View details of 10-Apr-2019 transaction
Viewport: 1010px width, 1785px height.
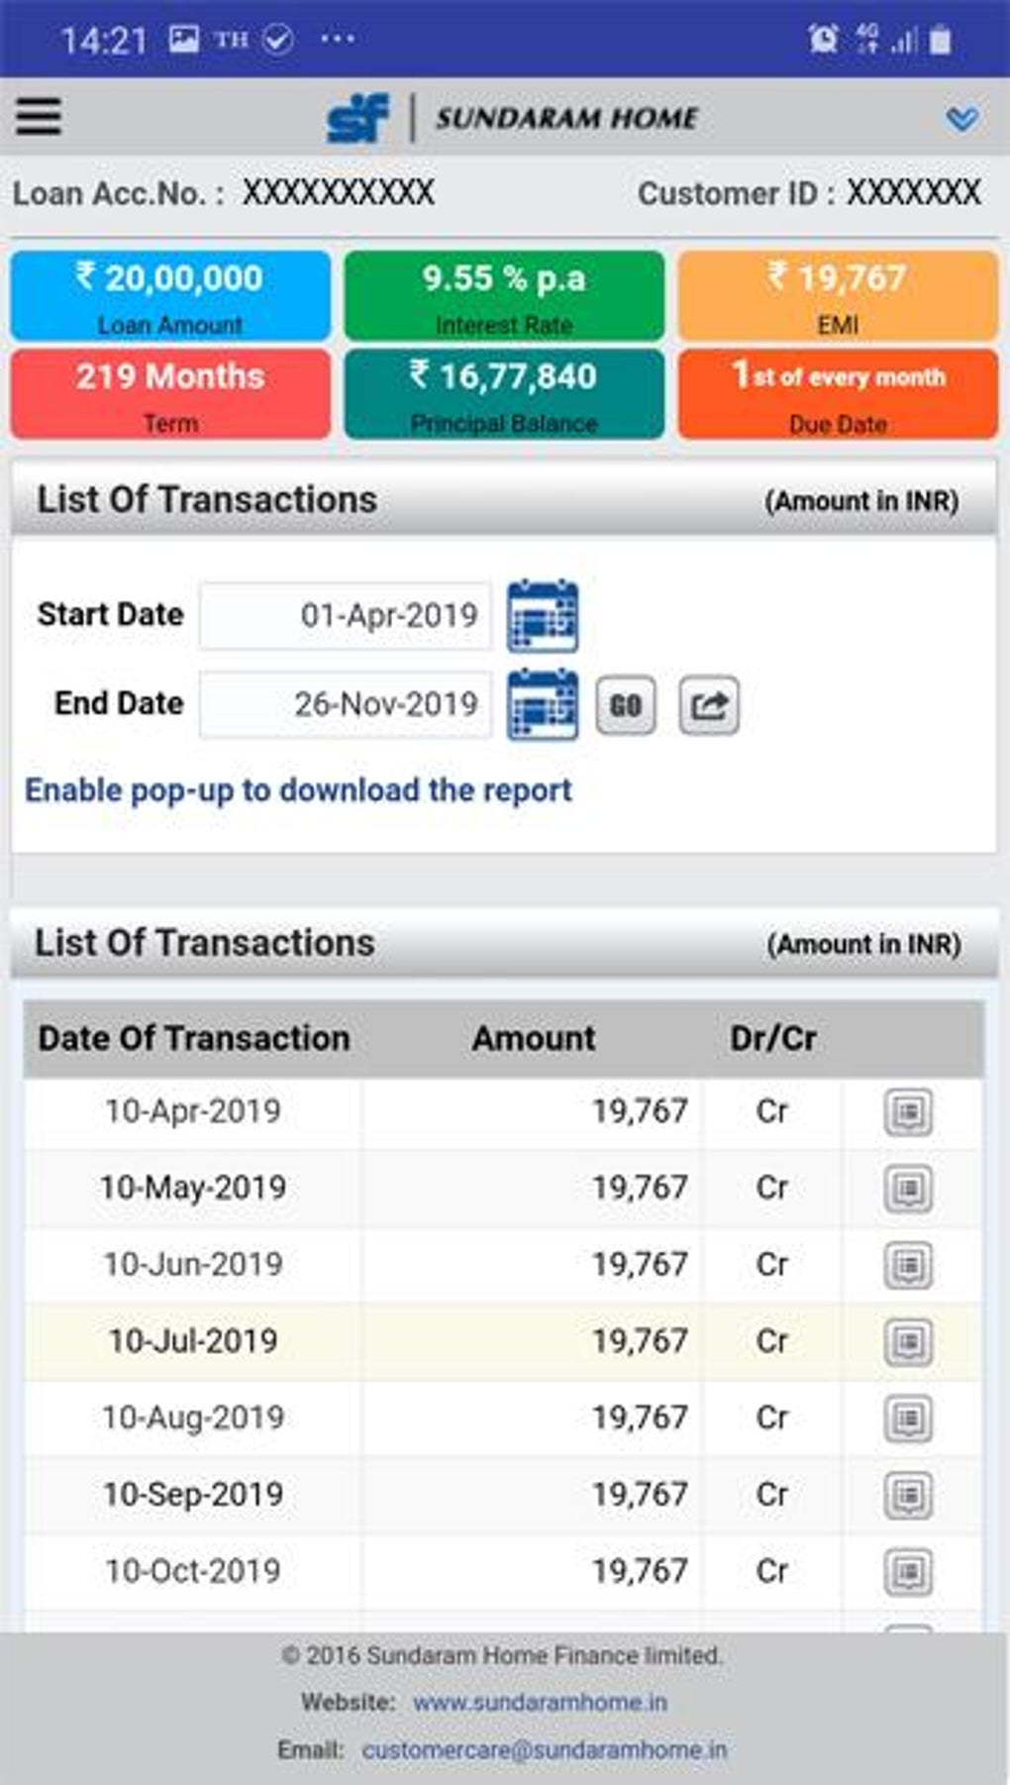[x=908, y=1112]
